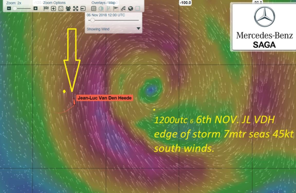Click the Zoom: 2x label
This screenshot has height=193, width=296.
pos(14,3)
